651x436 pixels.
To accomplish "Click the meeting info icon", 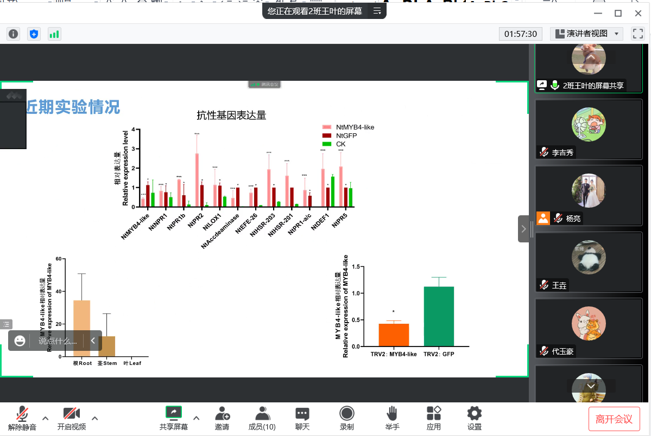I will pos(13,34).
